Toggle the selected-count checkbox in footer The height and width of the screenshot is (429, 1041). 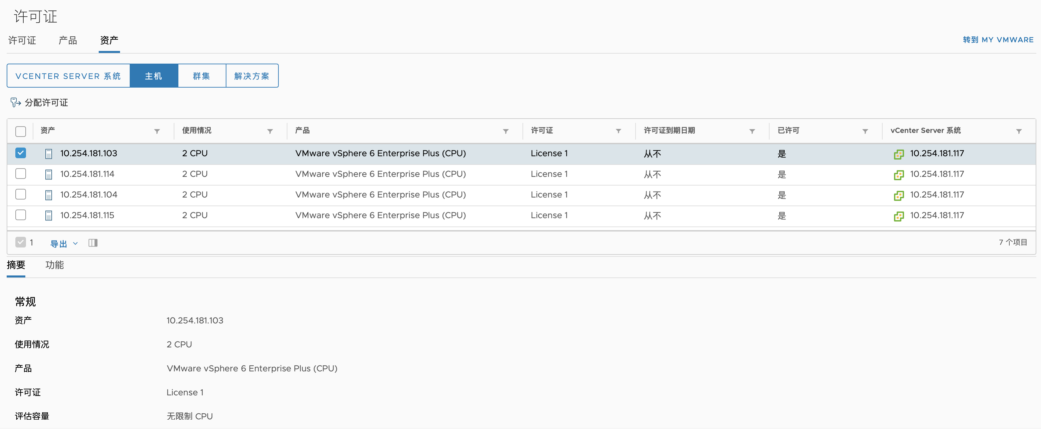click(x=21, y=242)
